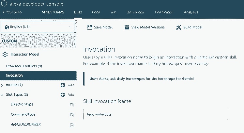
Task: Expand the Intents (7) tree section
Action: 3,85
